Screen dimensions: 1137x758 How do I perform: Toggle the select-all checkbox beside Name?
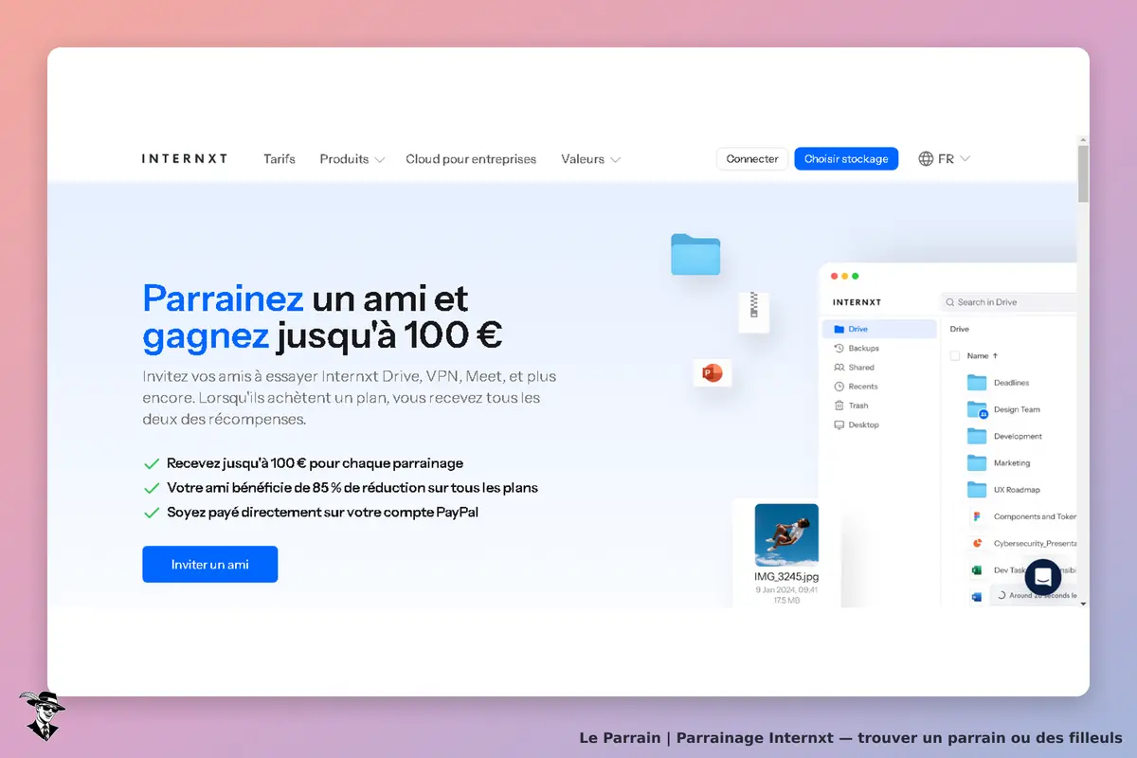(955, 356)
